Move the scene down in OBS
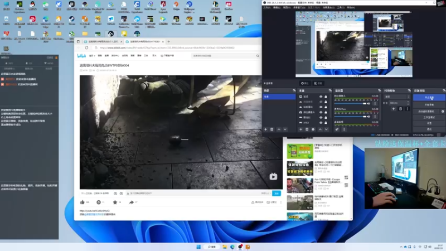Viewport: 446px width, 251px height. tap(285, 129)
